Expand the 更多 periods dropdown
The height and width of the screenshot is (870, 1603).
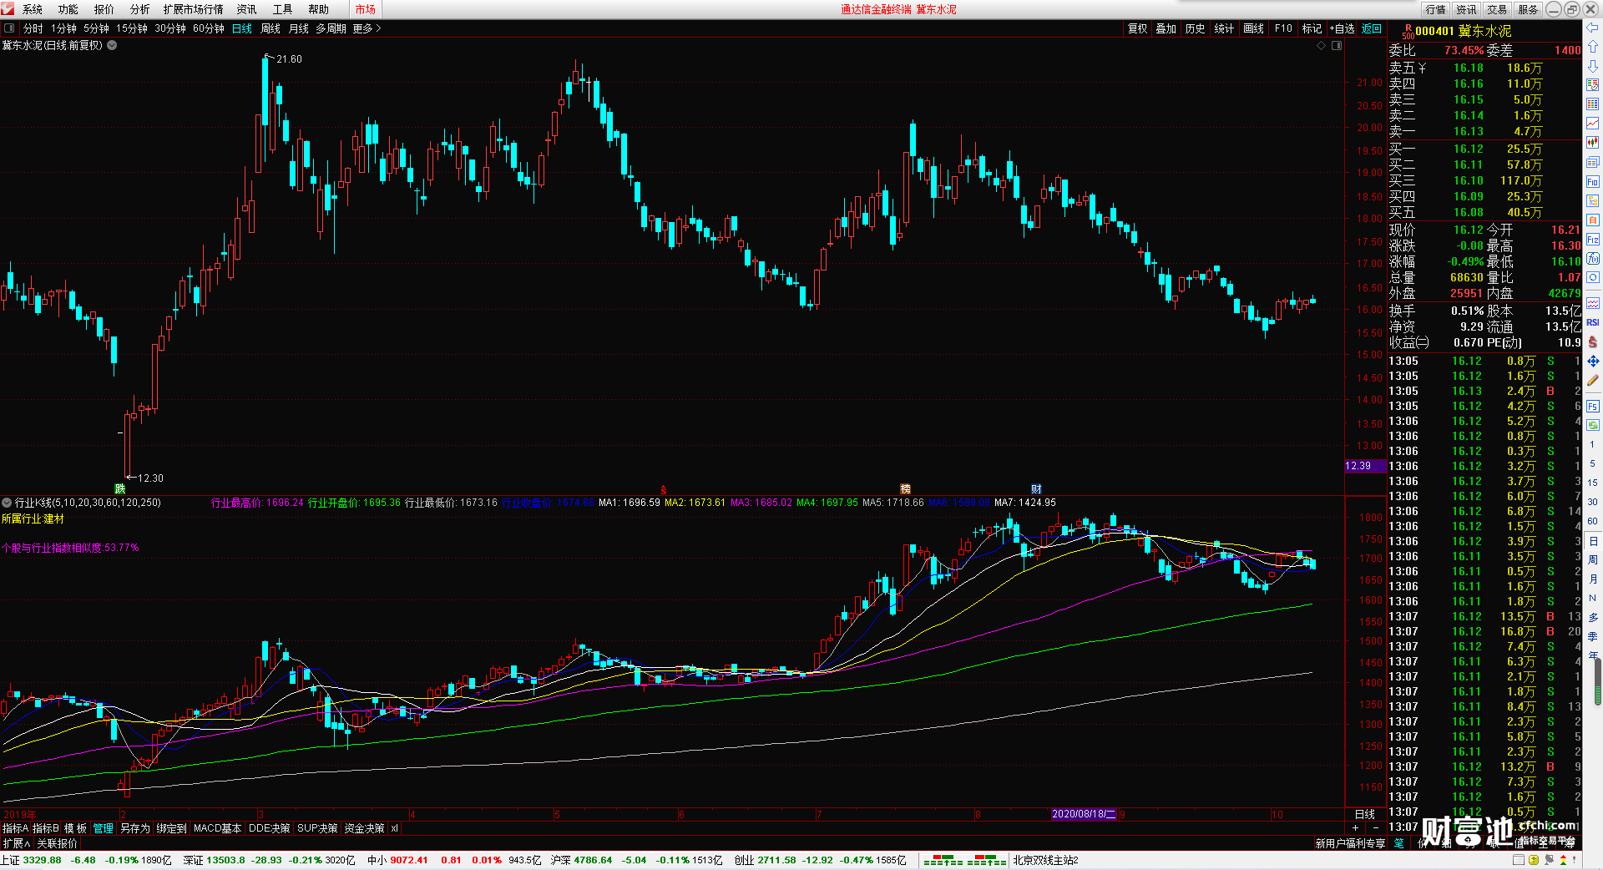click(367, 28)
